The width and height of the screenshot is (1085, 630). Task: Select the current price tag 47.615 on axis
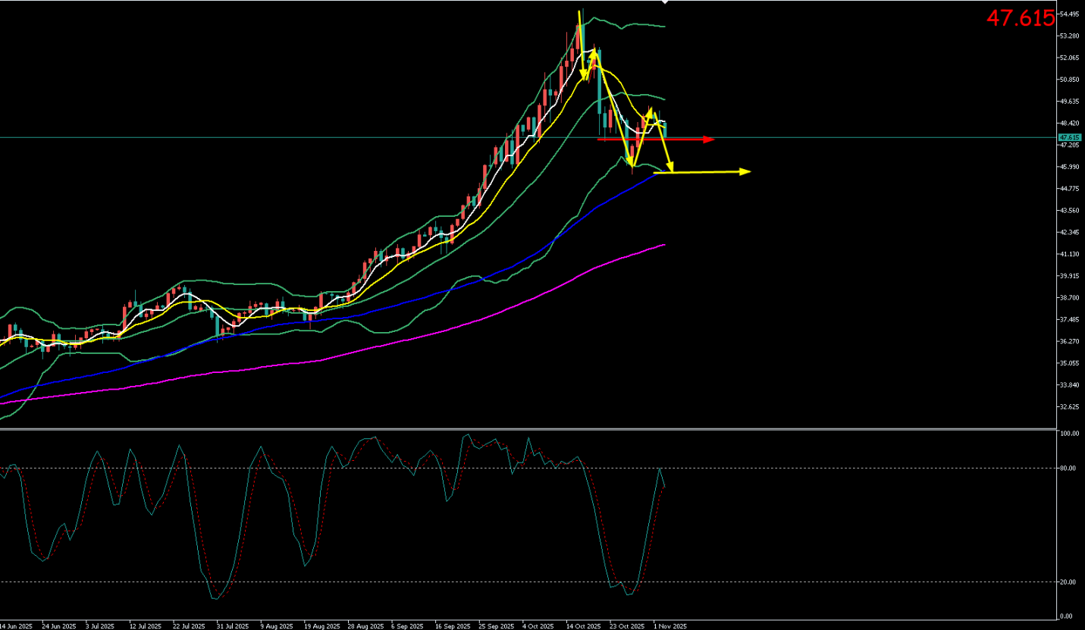pos(1069,137)
